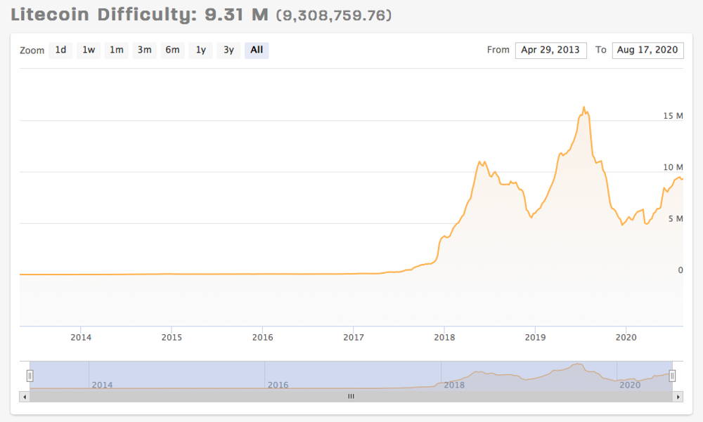The image size is (703, 422).
Task: Click the 5 M y-axis label
Action: click(x=676, y=218)
